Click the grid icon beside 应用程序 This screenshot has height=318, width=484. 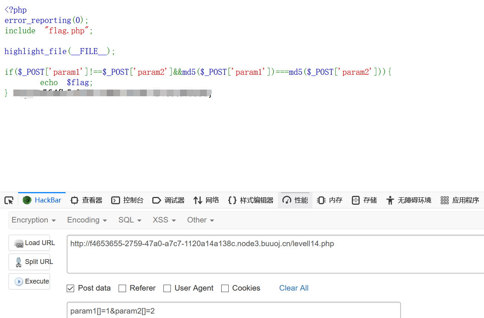click(x=444, y=200)
